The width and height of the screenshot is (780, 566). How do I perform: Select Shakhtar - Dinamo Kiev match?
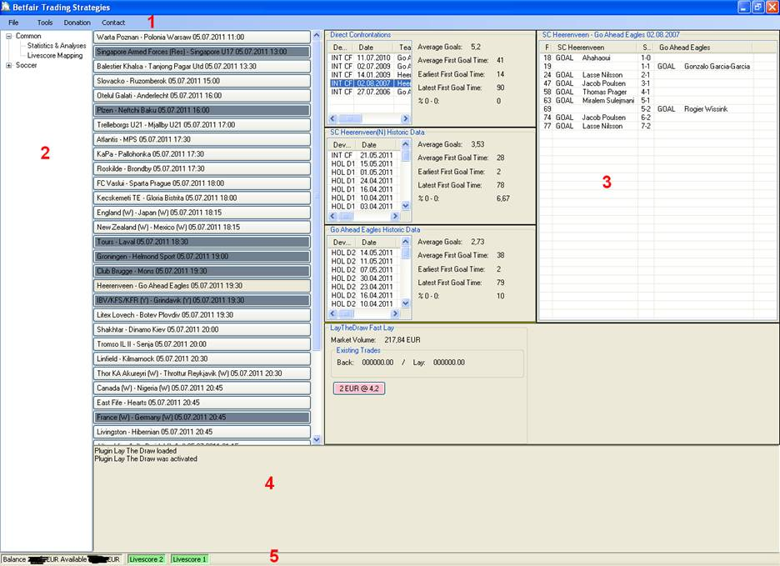202,329
